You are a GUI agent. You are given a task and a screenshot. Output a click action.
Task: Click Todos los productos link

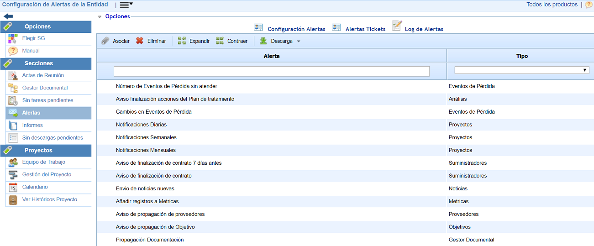(x=552, y=5)
